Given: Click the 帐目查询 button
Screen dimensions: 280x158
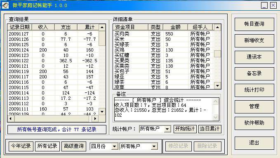Looking at the screenshot, I should [254, 24].
